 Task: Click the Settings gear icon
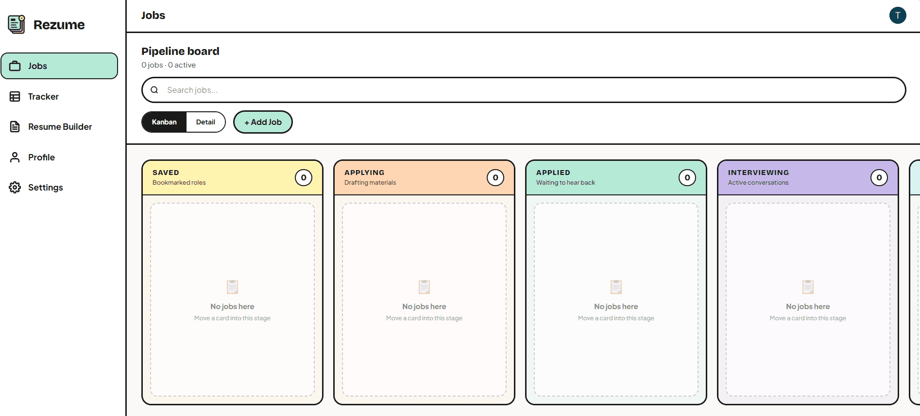(x=15, y=188)
